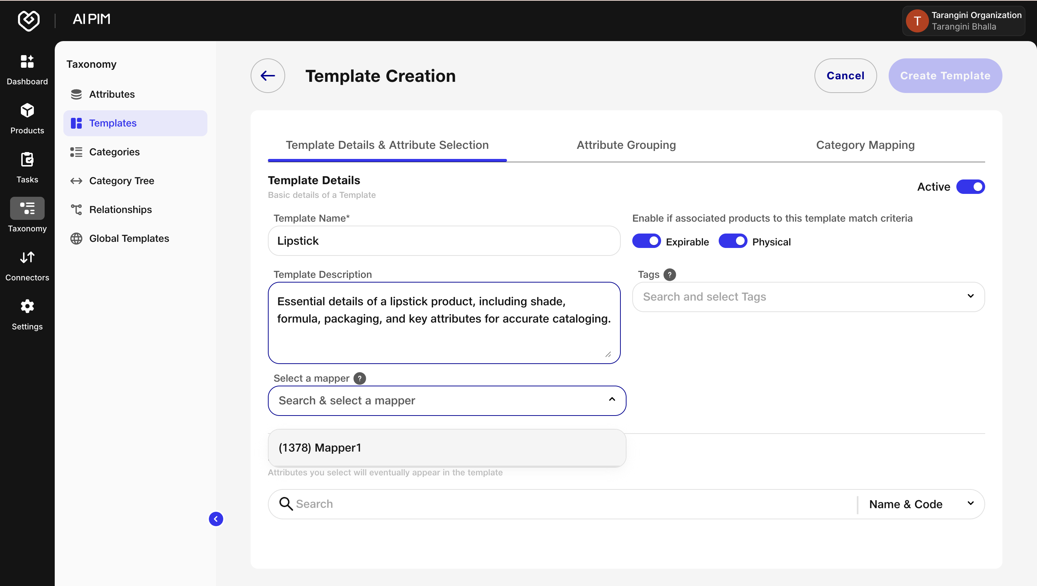Click the Taxonomy panel heading
Image resolution: width=1037 pixels, height=586 pixels.
click(91, 64)
